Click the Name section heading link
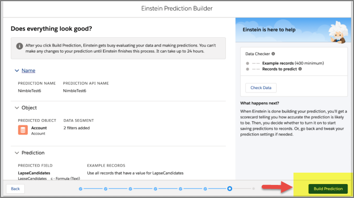 click(28, 70)
